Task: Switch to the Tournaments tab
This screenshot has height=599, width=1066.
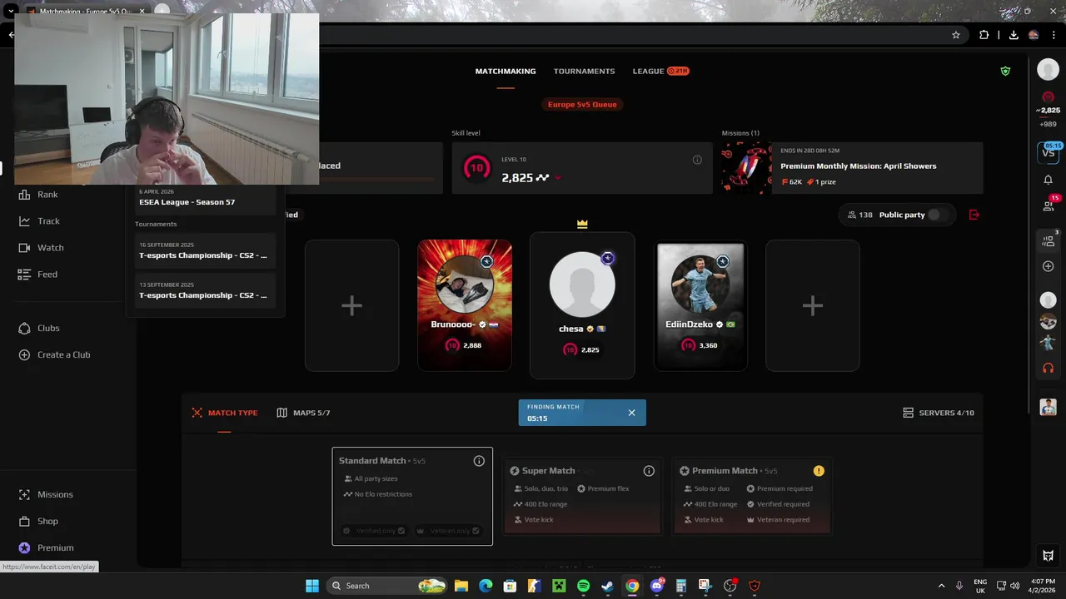Action: [x=584, y=72]
